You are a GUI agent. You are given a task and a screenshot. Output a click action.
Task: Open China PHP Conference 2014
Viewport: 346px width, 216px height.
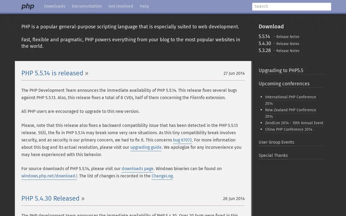pyautogui.click(x=289, y=129)
